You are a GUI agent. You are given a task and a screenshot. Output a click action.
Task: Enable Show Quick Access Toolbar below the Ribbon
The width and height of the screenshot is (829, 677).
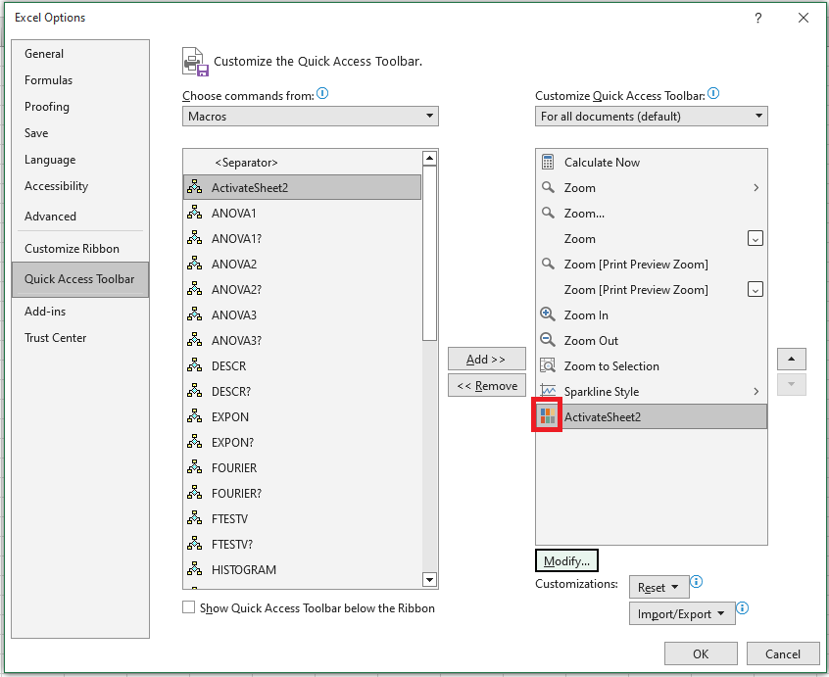(x=189, y=607)
